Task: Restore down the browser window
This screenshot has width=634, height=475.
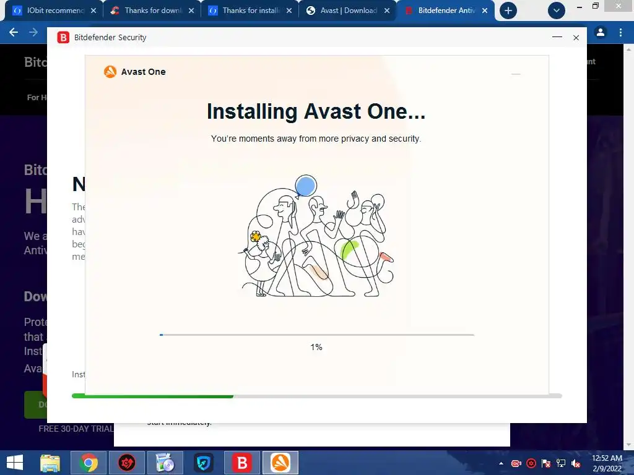Action: (595, 6)
